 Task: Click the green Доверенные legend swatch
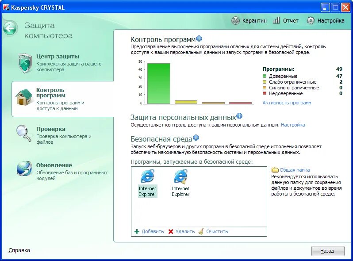[265, 76]
